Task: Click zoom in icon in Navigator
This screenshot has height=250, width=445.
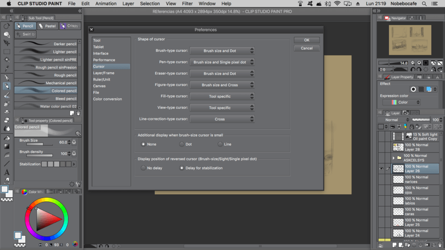Action: click(419, 63)
